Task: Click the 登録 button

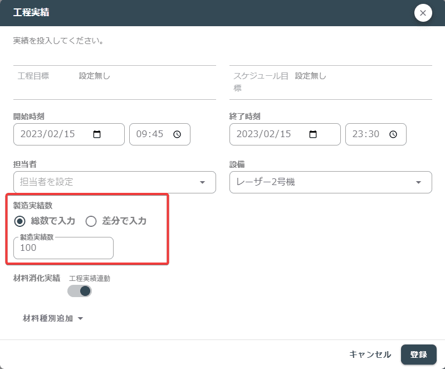Action: pyautogui.click(x=419, y=355)
